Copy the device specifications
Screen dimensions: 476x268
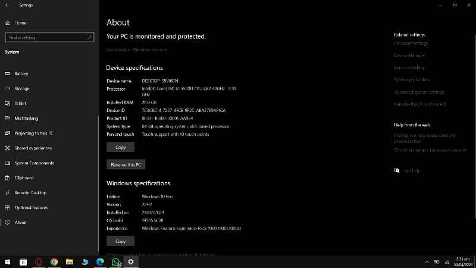121,147
